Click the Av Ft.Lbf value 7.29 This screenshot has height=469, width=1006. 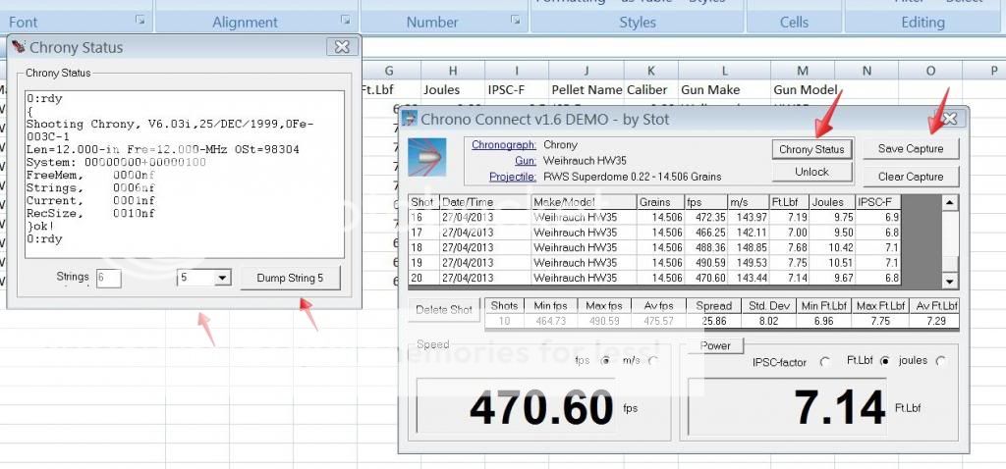click(934, 321)
